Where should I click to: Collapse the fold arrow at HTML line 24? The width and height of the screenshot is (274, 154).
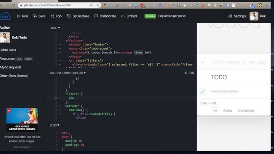pos(60,44)
